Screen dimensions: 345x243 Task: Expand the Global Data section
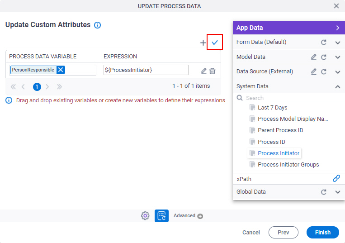[x=338, y=192]
